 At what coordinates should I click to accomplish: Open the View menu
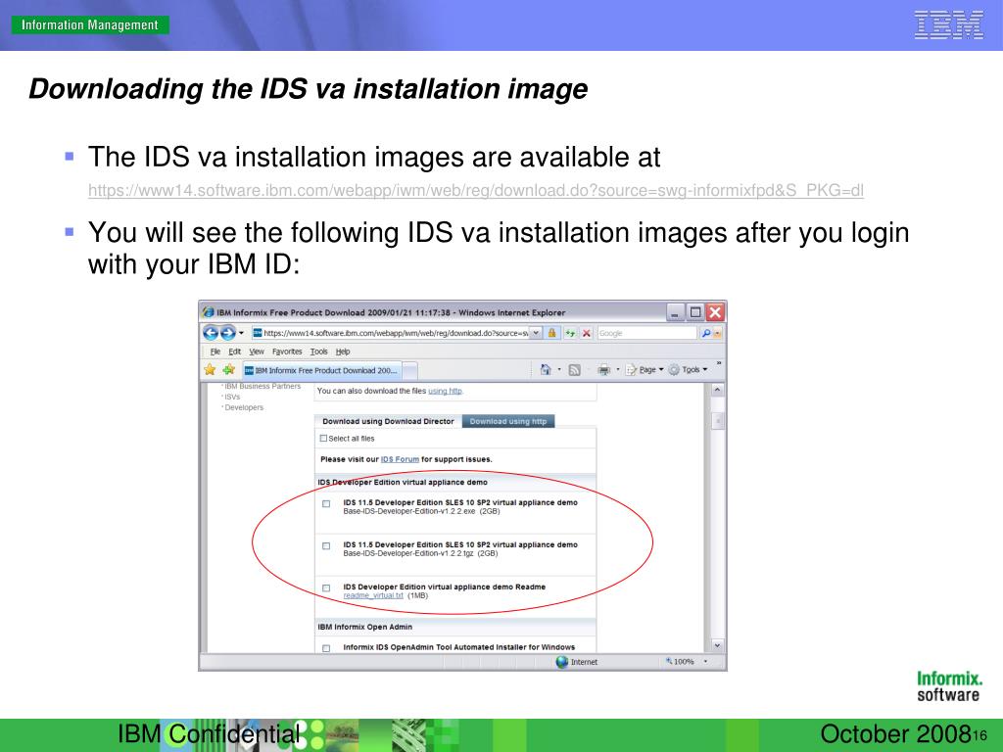257,352
